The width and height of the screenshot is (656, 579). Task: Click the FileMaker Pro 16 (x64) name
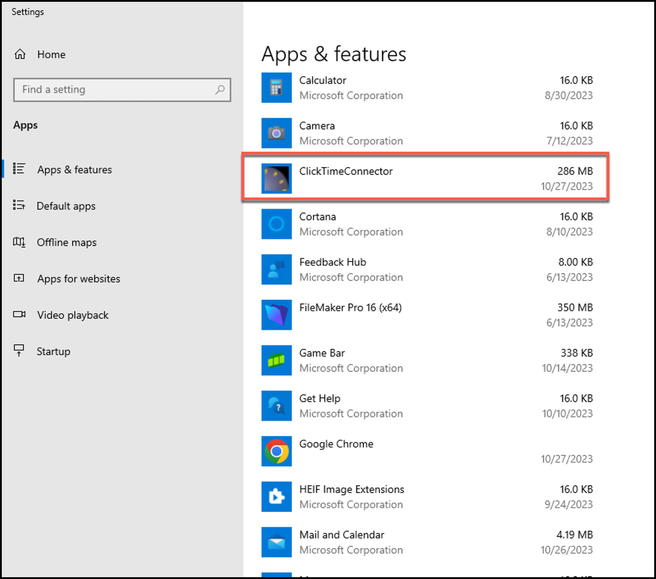coord(350,307)
